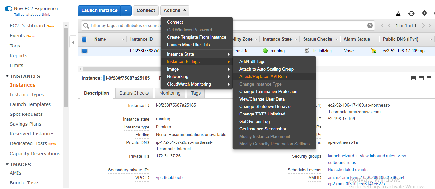Expand the Actions dropdown menu

click(x=175, y=11)
